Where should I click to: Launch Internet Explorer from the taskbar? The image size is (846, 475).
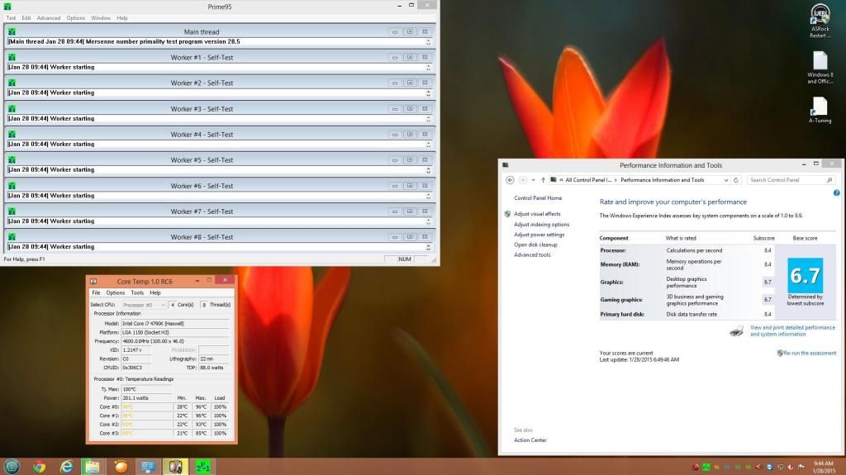(66, 467)
